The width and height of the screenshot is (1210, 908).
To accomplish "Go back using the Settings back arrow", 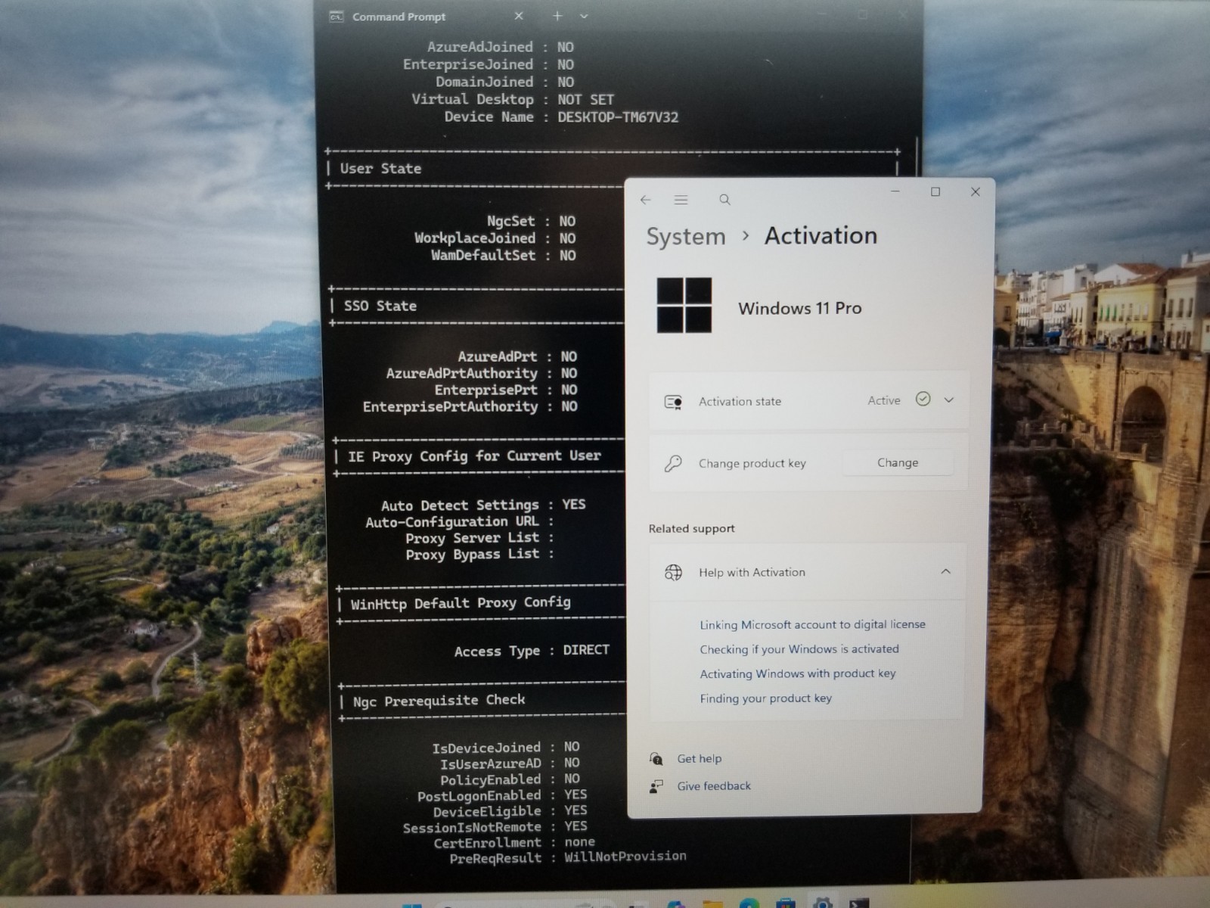I will pyautogui.click(x=645, y=200).
